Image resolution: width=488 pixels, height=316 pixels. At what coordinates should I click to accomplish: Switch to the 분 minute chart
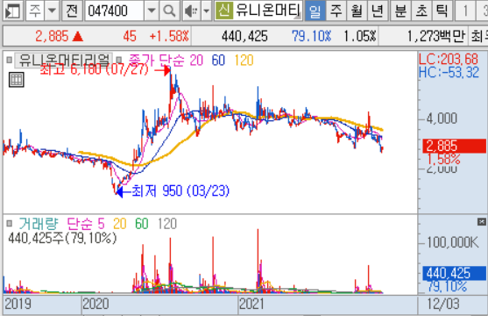tap(400, 11)
